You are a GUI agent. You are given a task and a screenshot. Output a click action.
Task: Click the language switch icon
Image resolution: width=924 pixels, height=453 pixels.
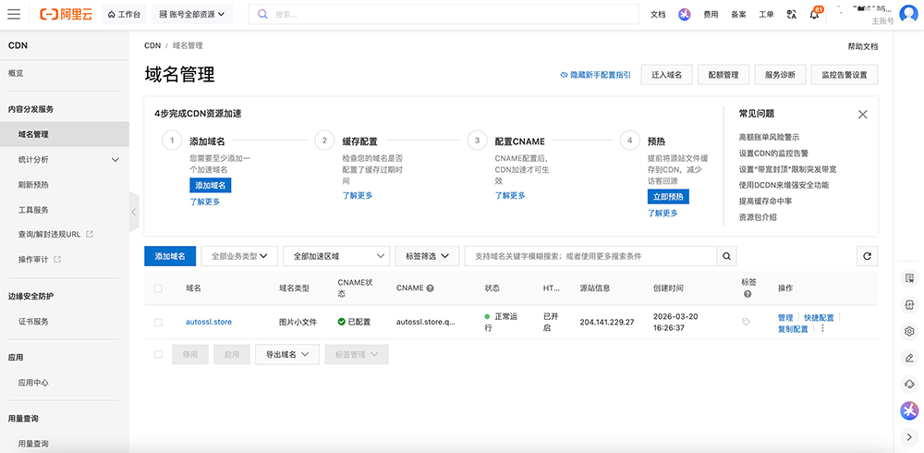coord(791,15)
